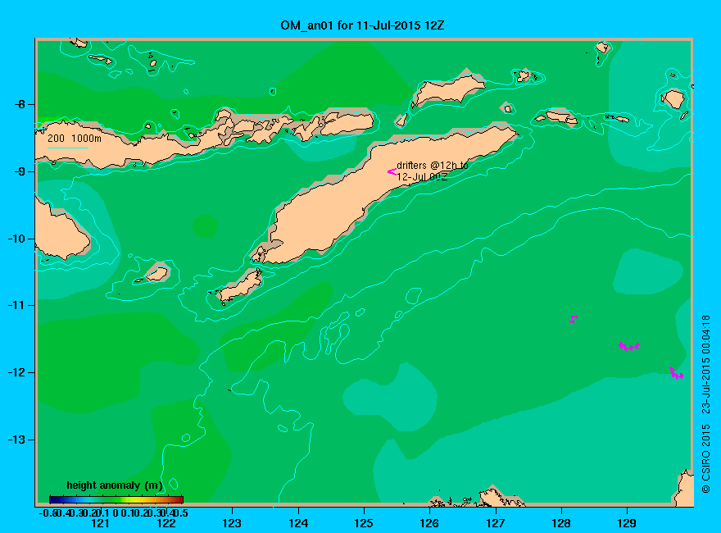The width and height of the screenshot is (721, 533).
Task: Click longitude axis label 127
Action: click(x=495, y=523)
